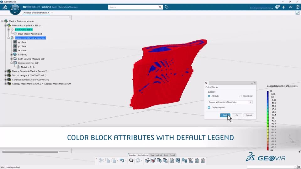
Task: Click block icon right of filter tool
Action: (165, 160)
